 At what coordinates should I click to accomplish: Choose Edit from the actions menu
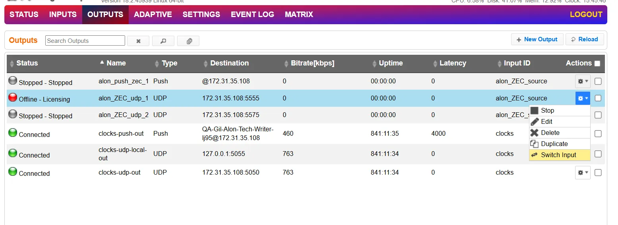point(560,122)
